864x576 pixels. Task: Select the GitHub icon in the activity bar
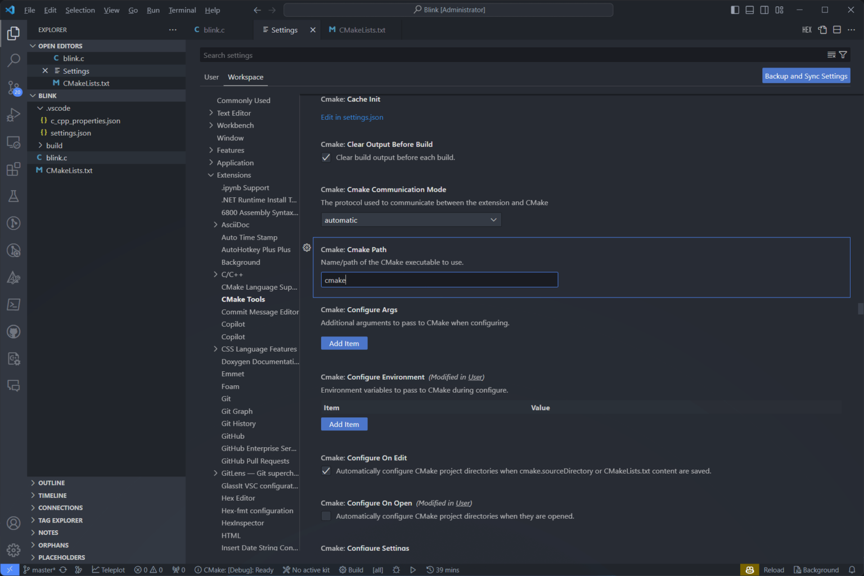tap(13, 331)
